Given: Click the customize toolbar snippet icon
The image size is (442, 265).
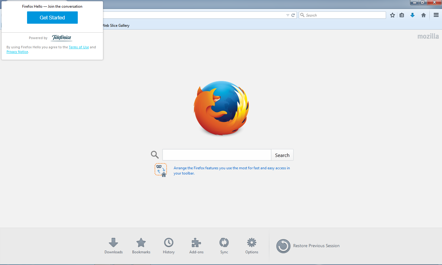Looking at the screenshot, I should click(161, 170).
